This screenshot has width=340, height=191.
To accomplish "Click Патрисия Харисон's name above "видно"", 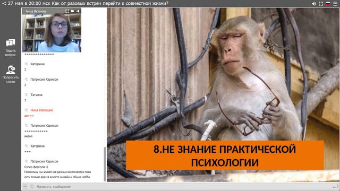I will (45, 126).
